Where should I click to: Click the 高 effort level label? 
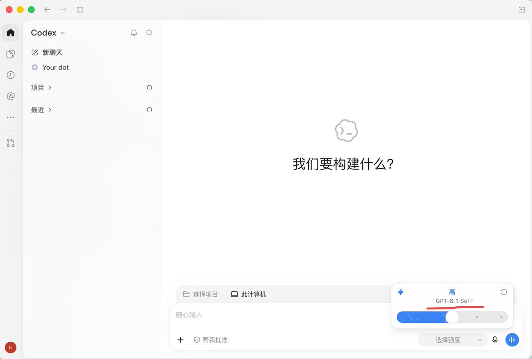pos(452,292)
